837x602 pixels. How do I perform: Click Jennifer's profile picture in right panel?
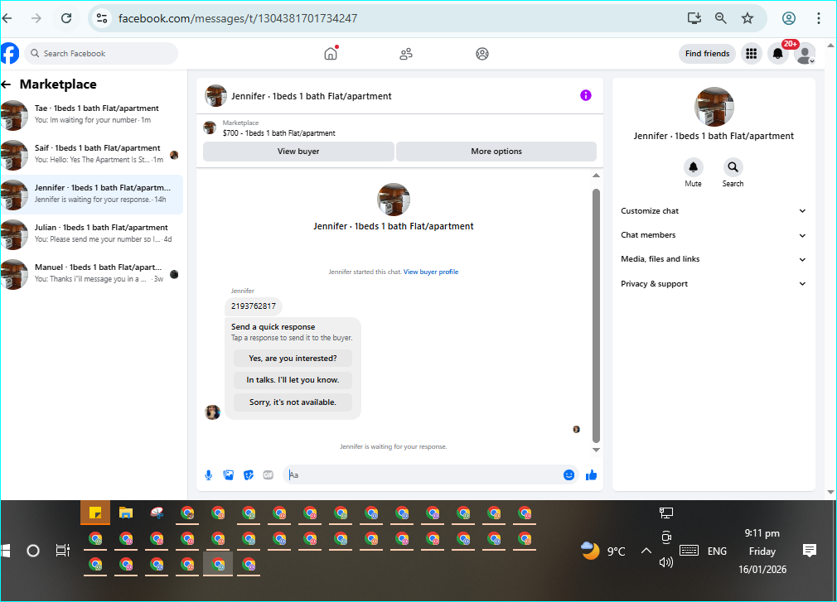click(x=714, y=107)
